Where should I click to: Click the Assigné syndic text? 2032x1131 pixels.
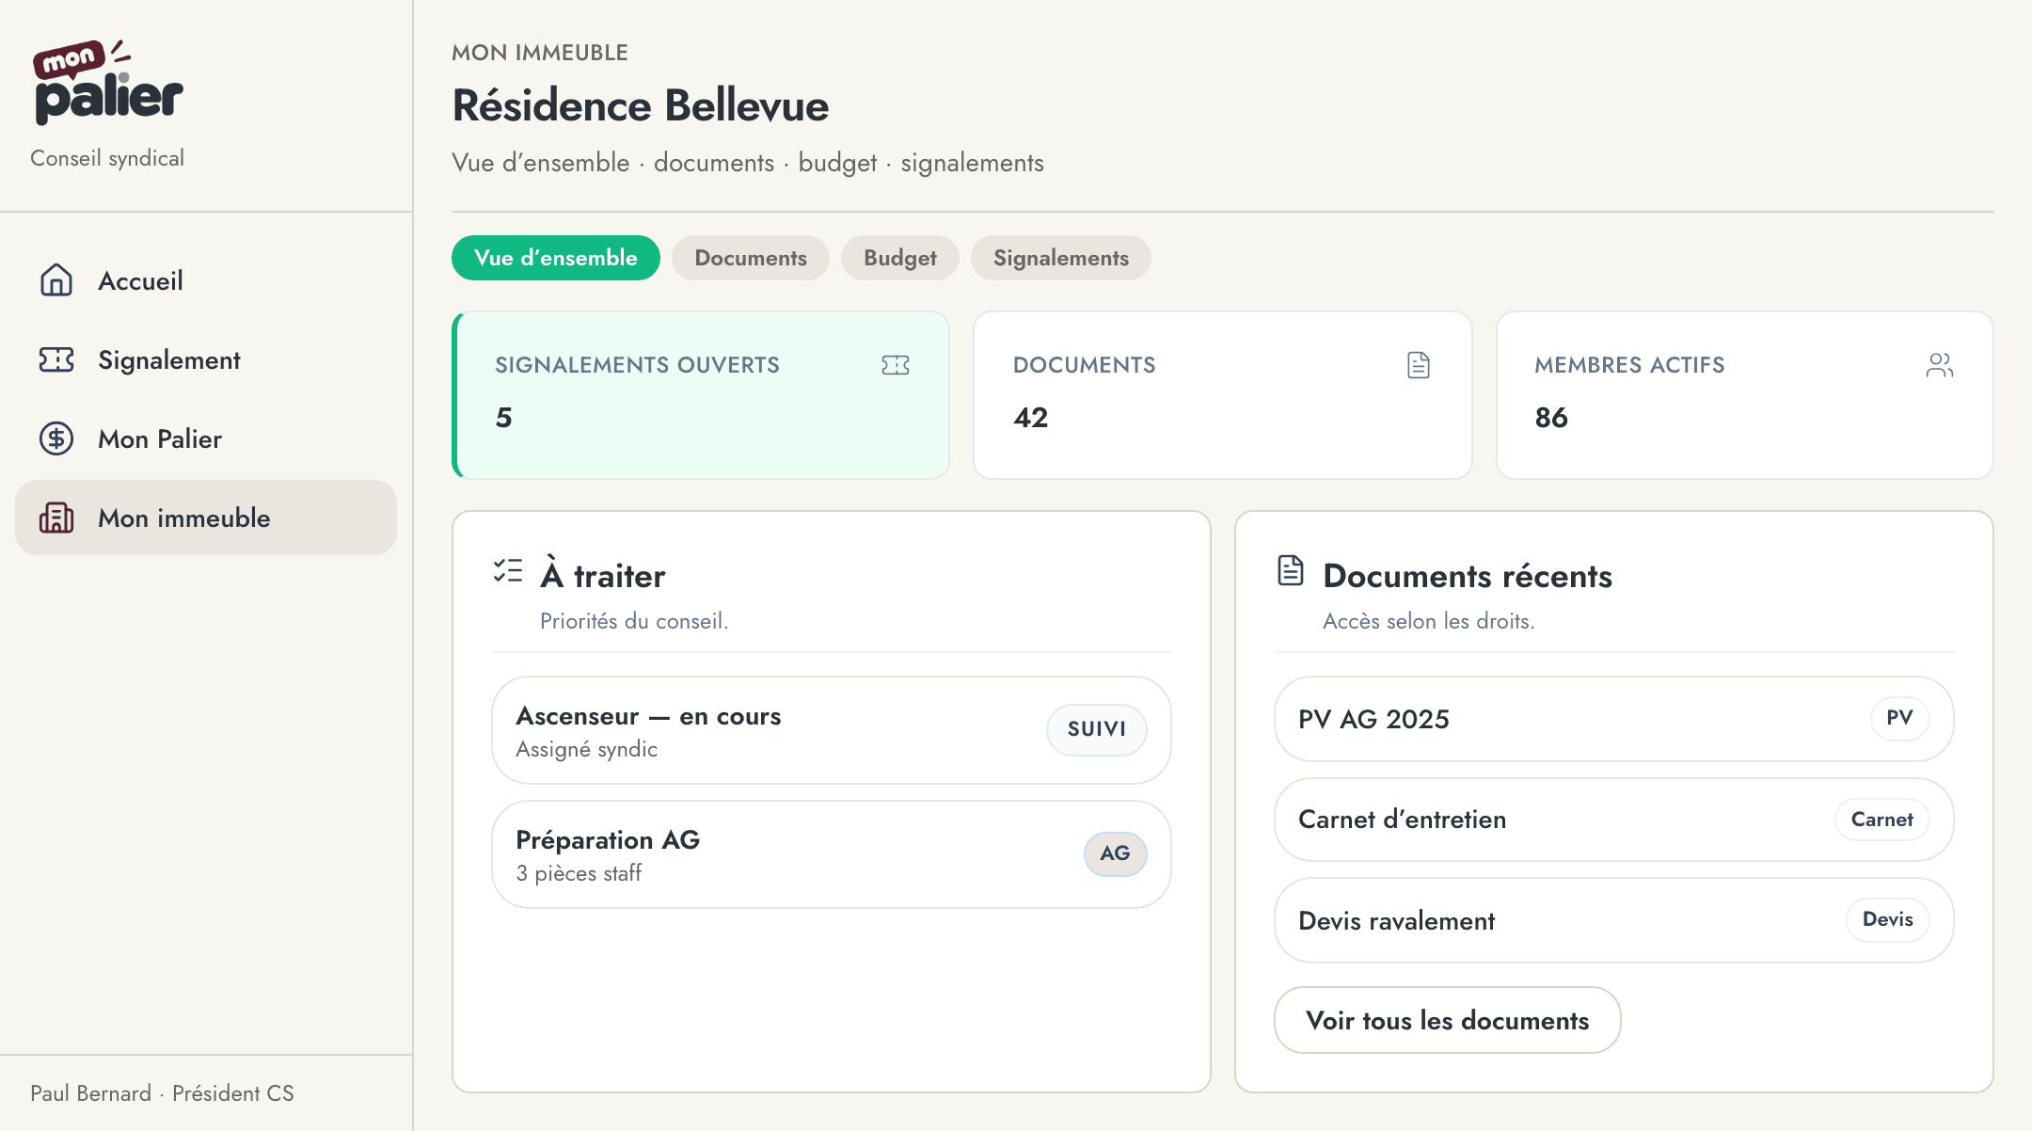(x=587, y=749)
